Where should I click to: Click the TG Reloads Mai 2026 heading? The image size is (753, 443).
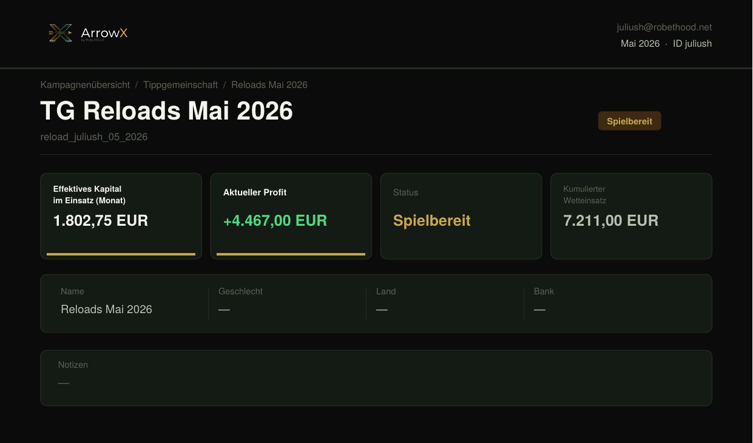point(167,112)
